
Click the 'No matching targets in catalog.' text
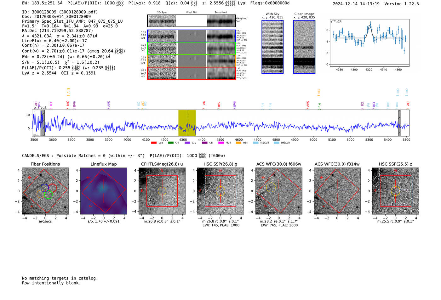coord(60,278)
